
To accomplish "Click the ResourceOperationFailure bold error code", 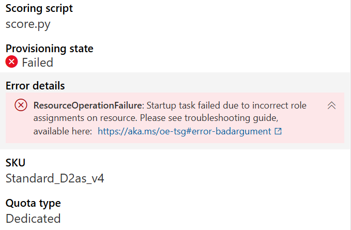I will click(x=87, y=105).
